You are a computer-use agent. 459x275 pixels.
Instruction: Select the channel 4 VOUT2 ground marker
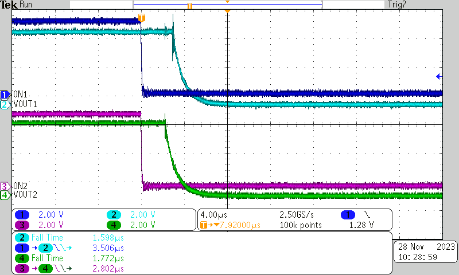[x=5, y=195]
